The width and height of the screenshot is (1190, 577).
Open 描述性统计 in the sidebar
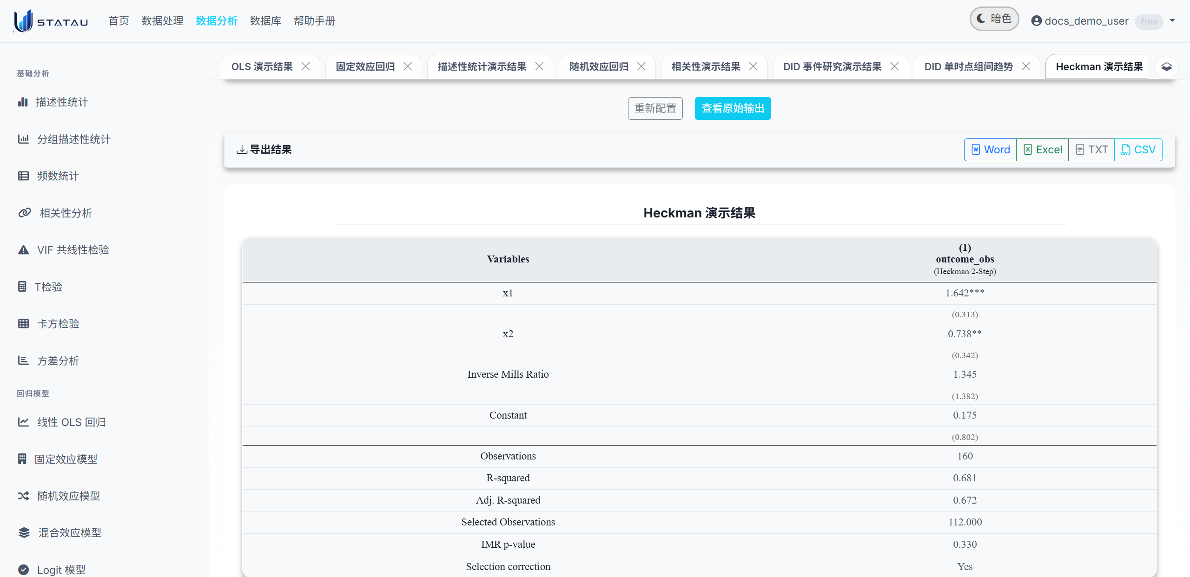click(x=62, y=102)
